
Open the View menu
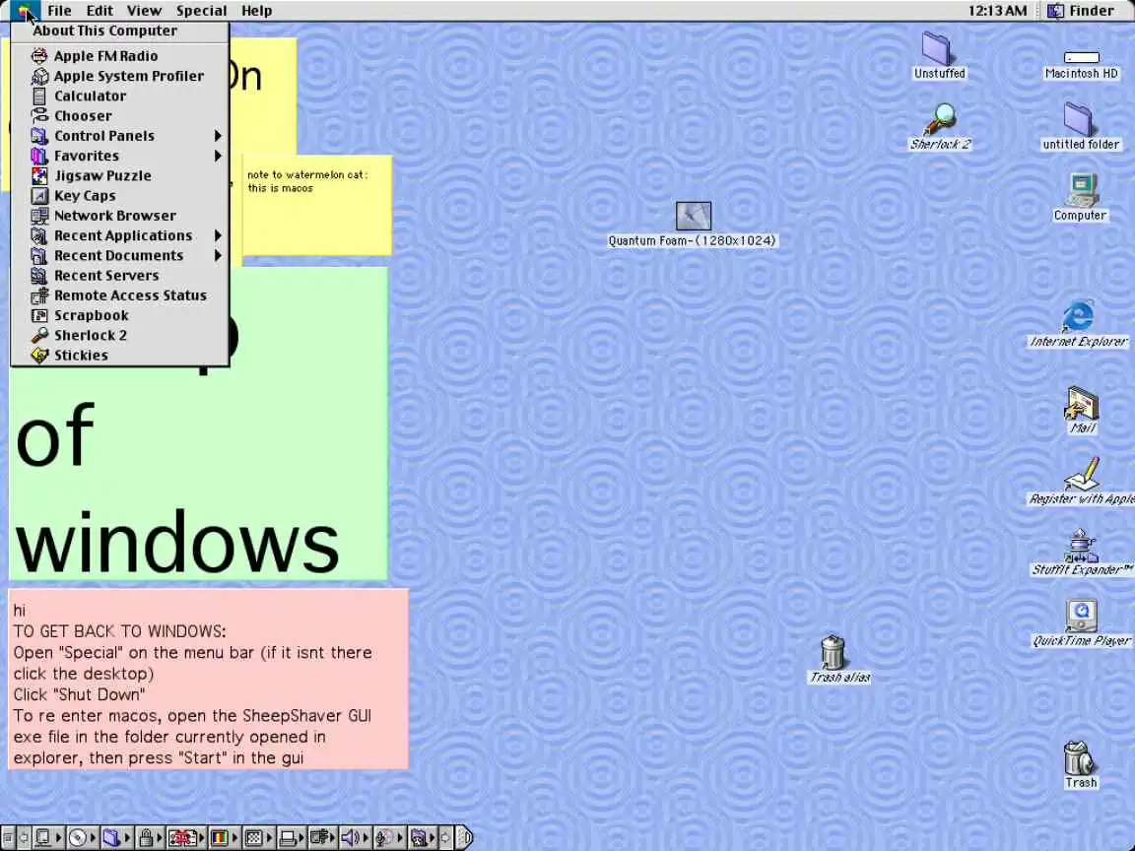144,10
